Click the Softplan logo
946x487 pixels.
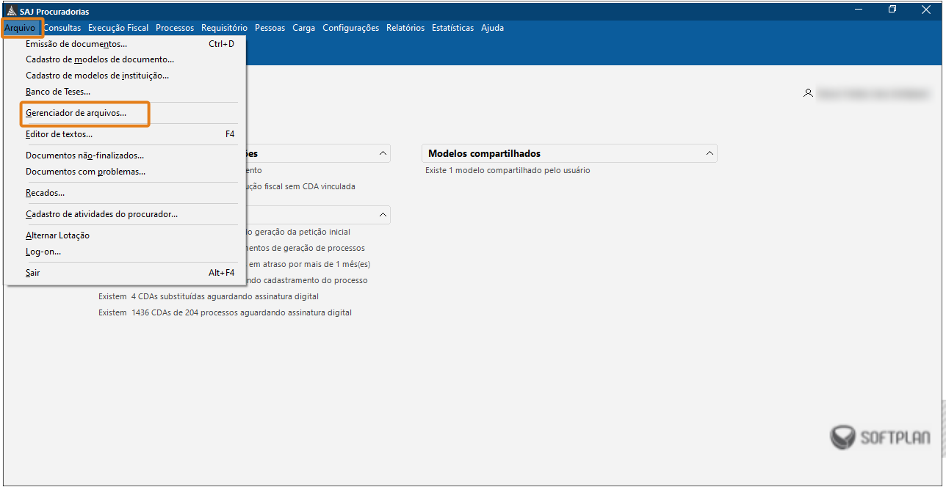pos(880,437)
